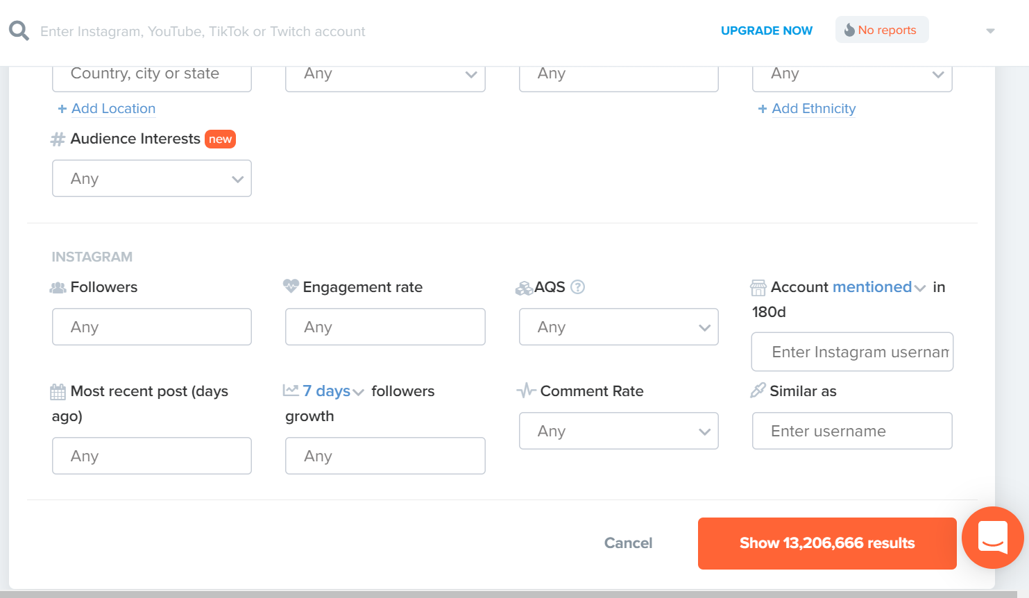Click the search magnifier icon
1029x598 pixels.
click(x=19, y=30)
